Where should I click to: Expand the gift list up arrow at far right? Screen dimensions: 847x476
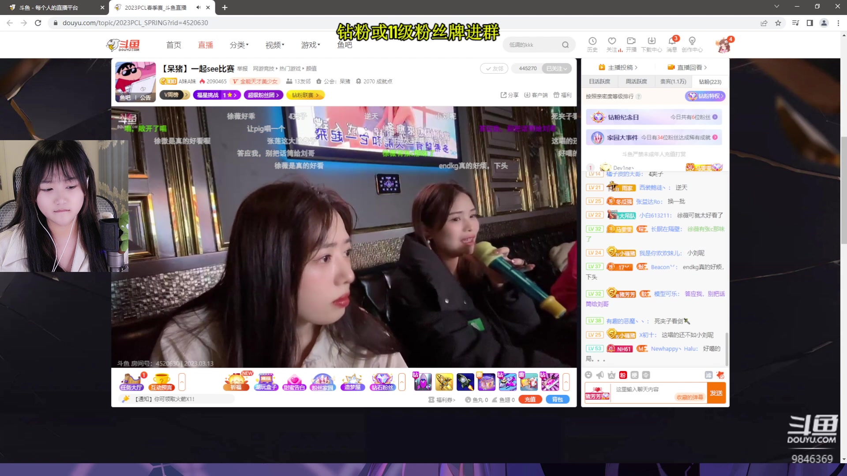tap(566, 382)
